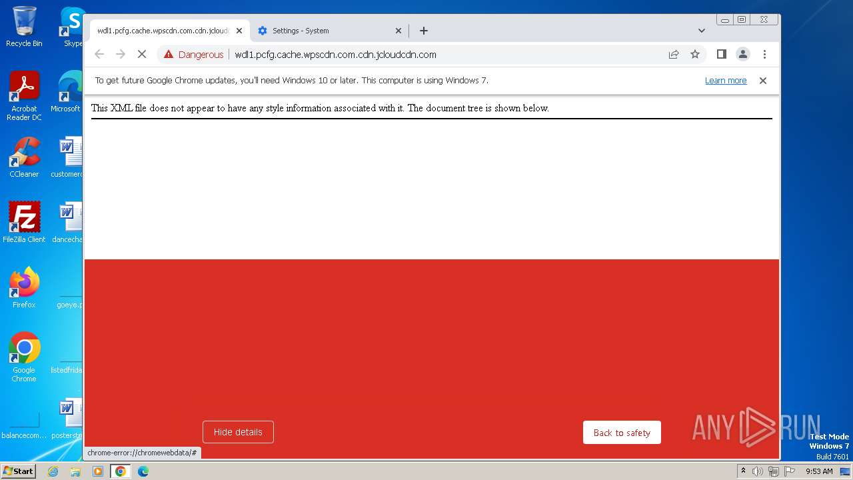Click the address bar URL
The image size is (853, 480).
[335, 55]
